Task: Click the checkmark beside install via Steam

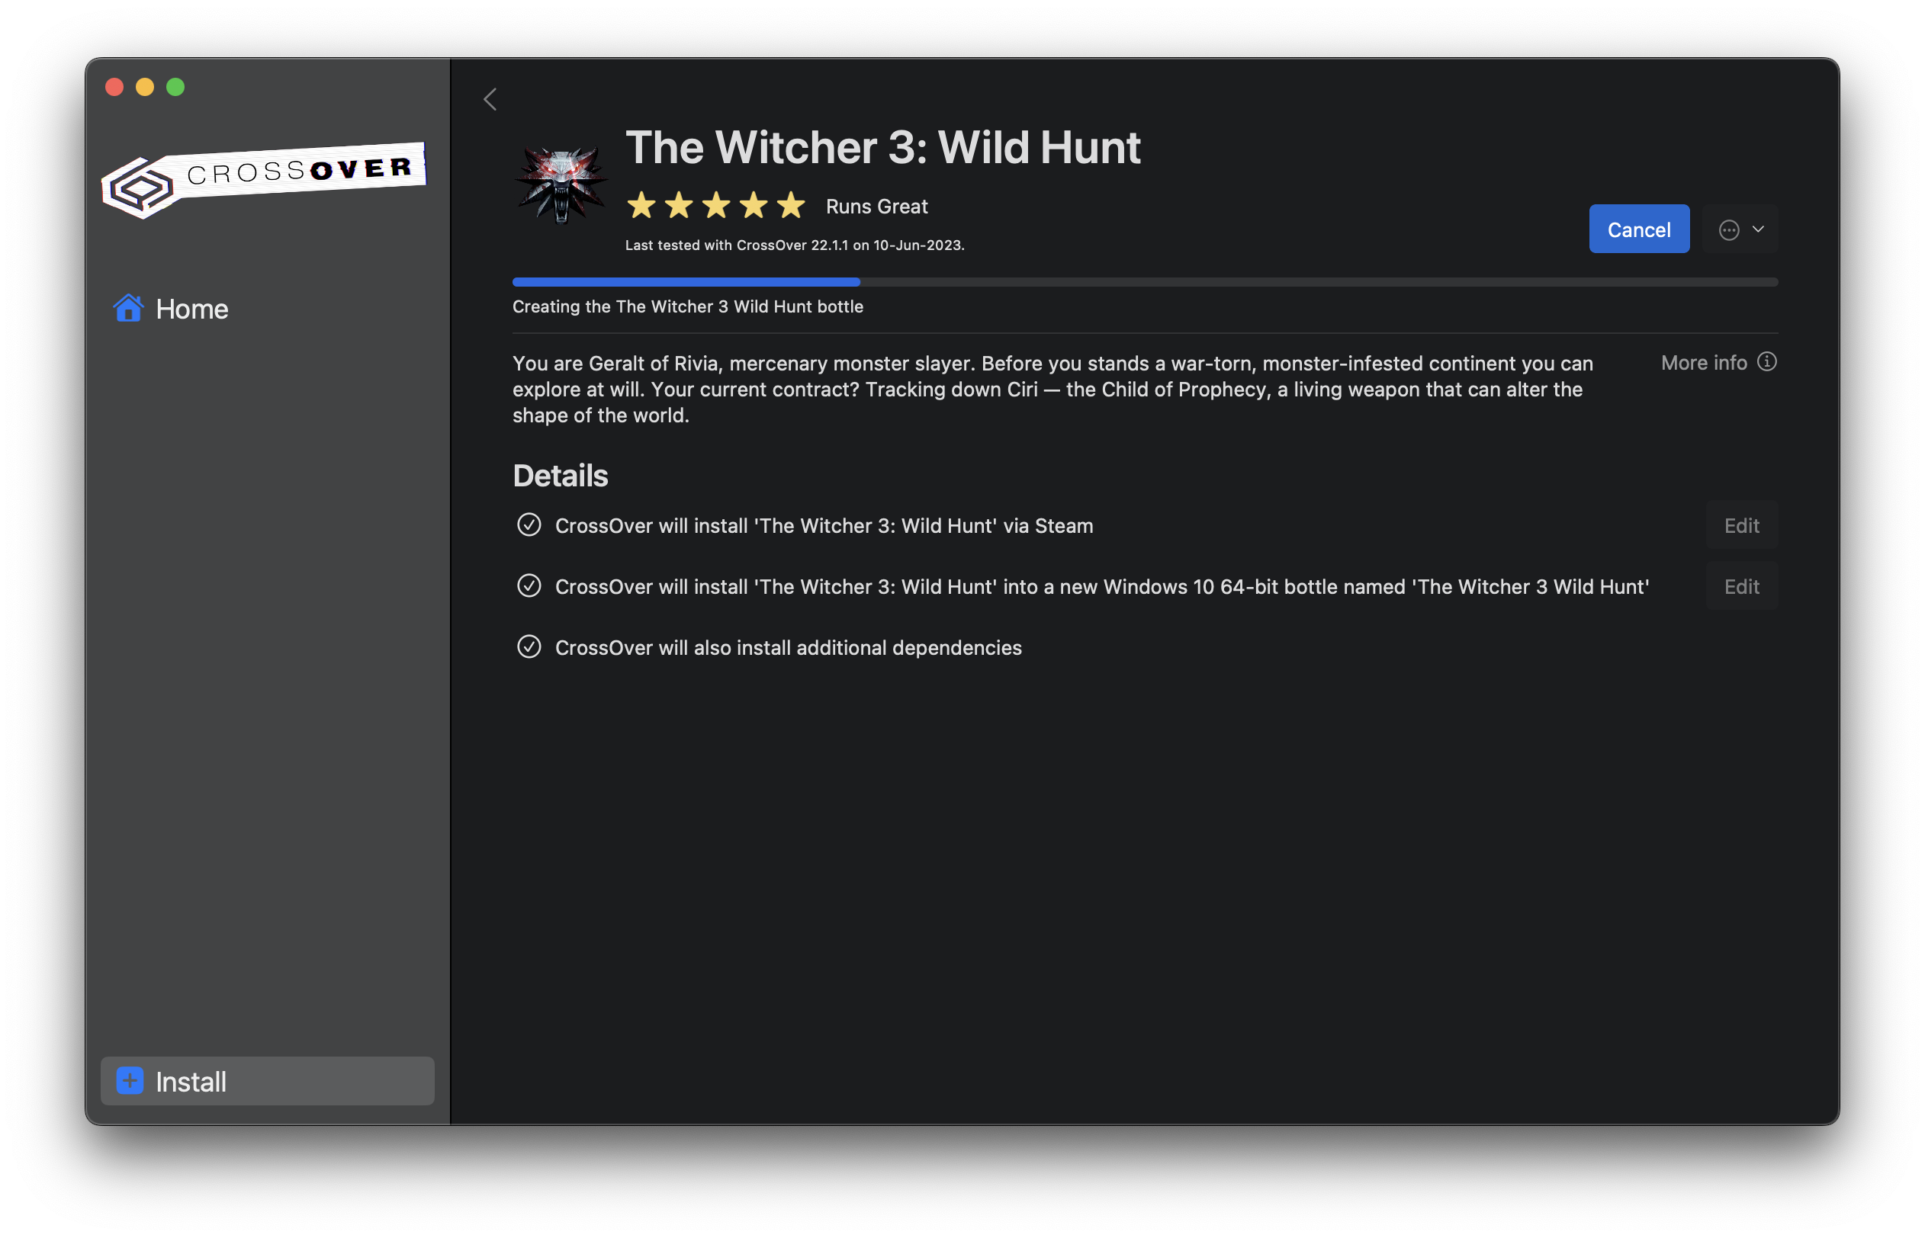Action: click(x=529, y=525)
